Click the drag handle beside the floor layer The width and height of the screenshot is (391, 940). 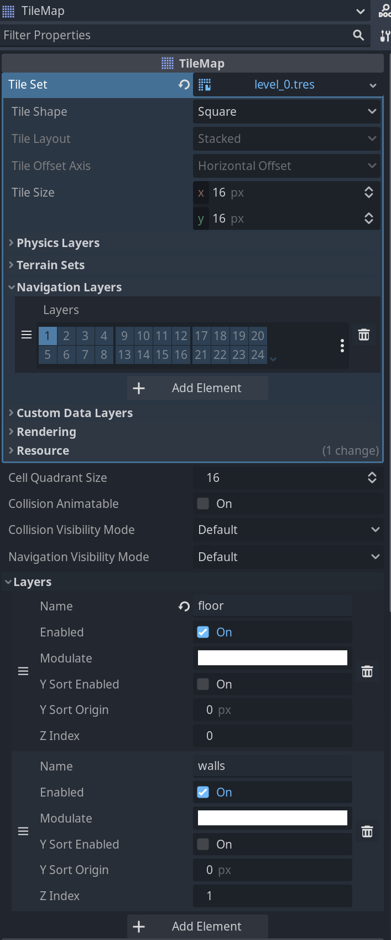tap(23, 671)
